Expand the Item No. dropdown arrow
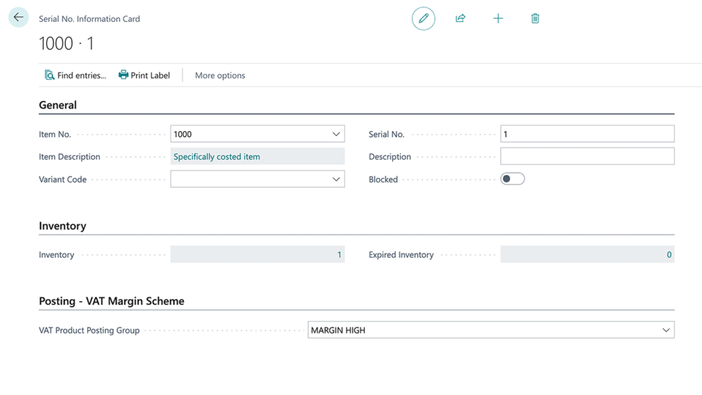702x395 pixels. pos(336,134)
